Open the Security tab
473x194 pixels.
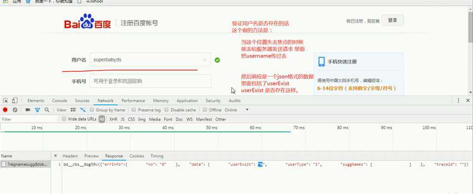213,100
